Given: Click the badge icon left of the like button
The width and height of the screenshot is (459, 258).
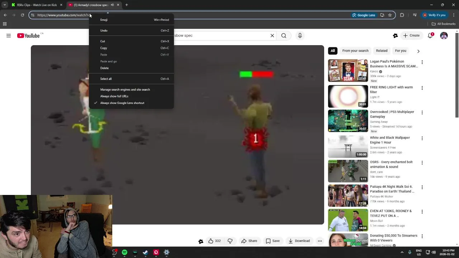Looking at the screenshot, I should 201,241.
